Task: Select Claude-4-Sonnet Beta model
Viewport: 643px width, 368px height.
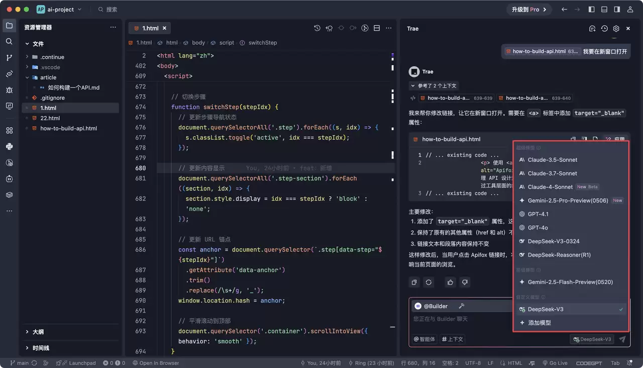Action: pos(571,187)
